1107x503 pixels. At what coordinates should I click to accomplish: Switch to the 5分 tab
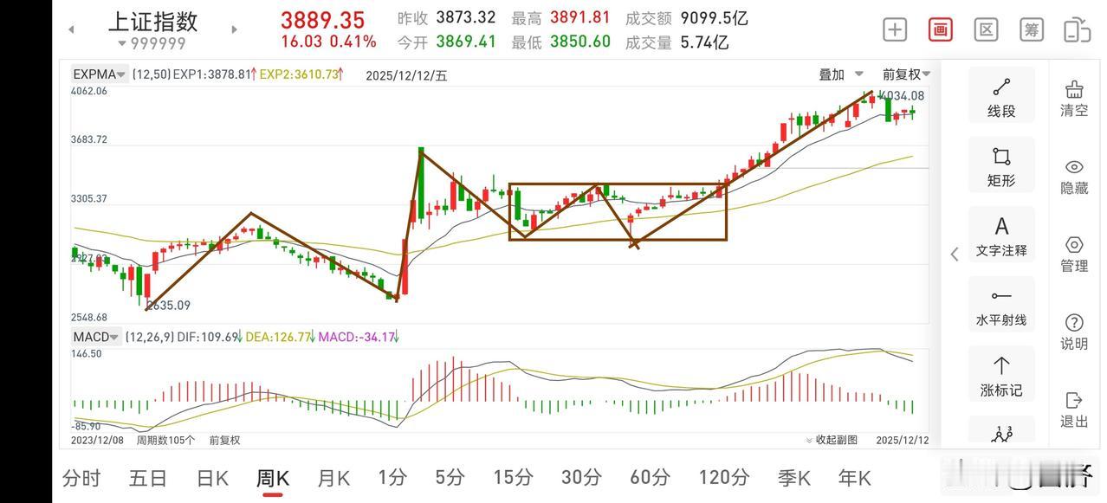pos(450,477)
